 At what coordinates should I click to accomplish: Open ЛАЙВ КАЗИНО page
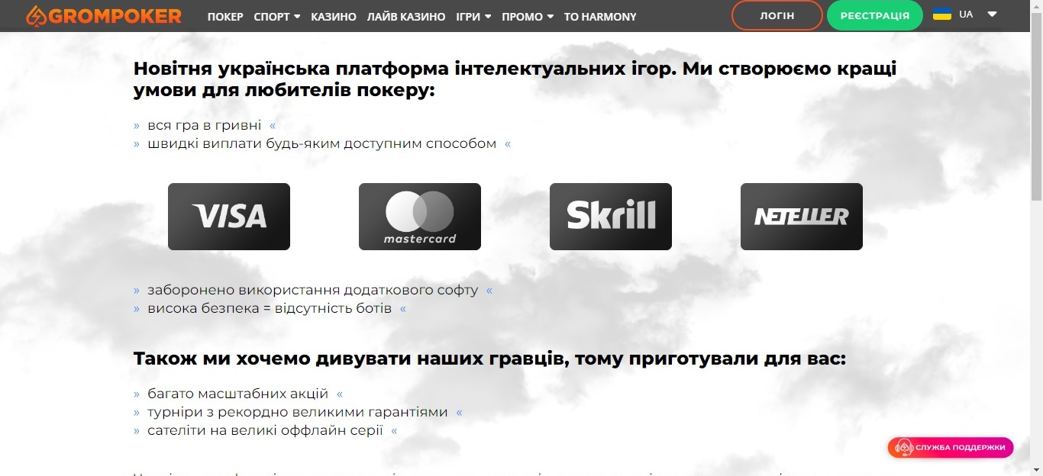[x=406, y=16]
